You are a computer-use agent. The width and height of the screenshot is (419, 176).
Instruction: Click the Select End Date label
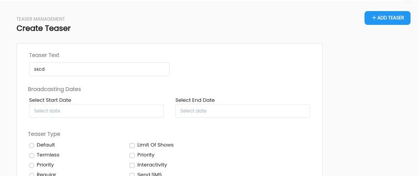[x=195, y=100]
